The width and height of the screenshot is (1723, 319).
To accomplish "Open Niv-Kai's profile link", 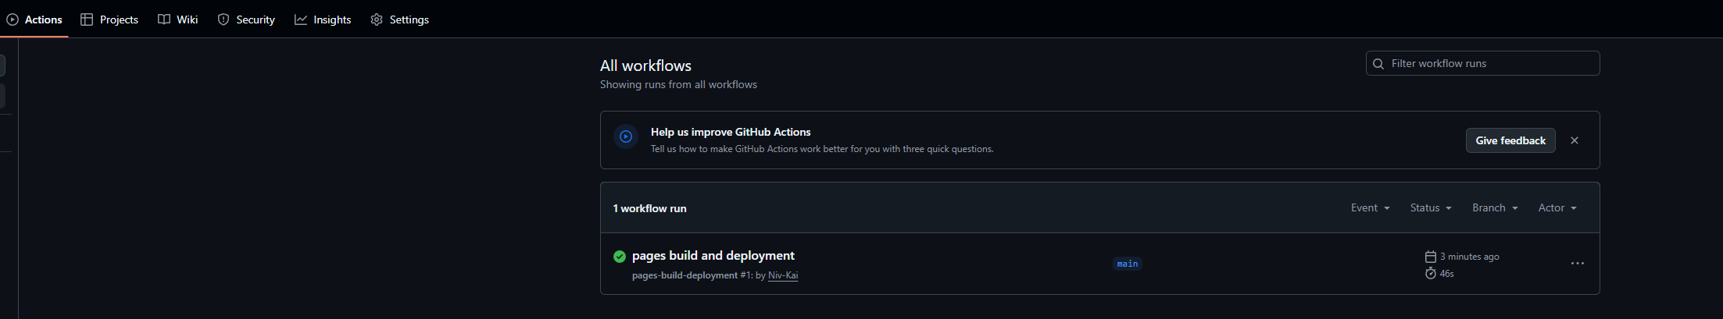I will [x=783, y=275].
